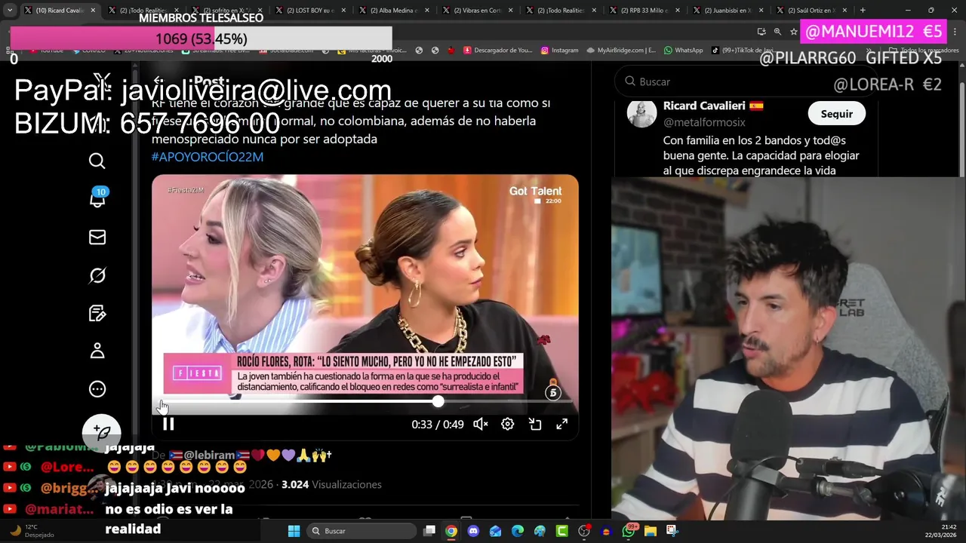Open File Explorer from the taskbar

(651, 531)
